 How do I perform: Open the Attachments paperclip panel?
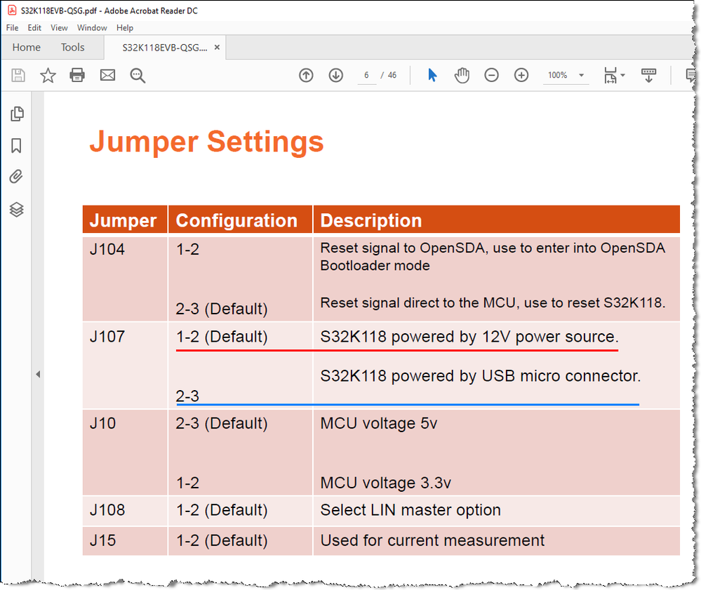pyautogui.click(x=16, y=177)
